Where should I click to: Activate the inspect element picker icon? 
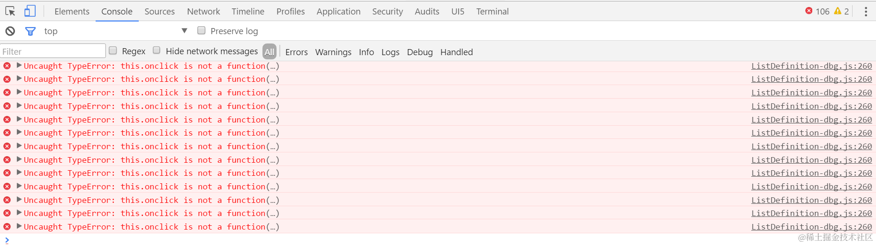[x=10, y=11]
